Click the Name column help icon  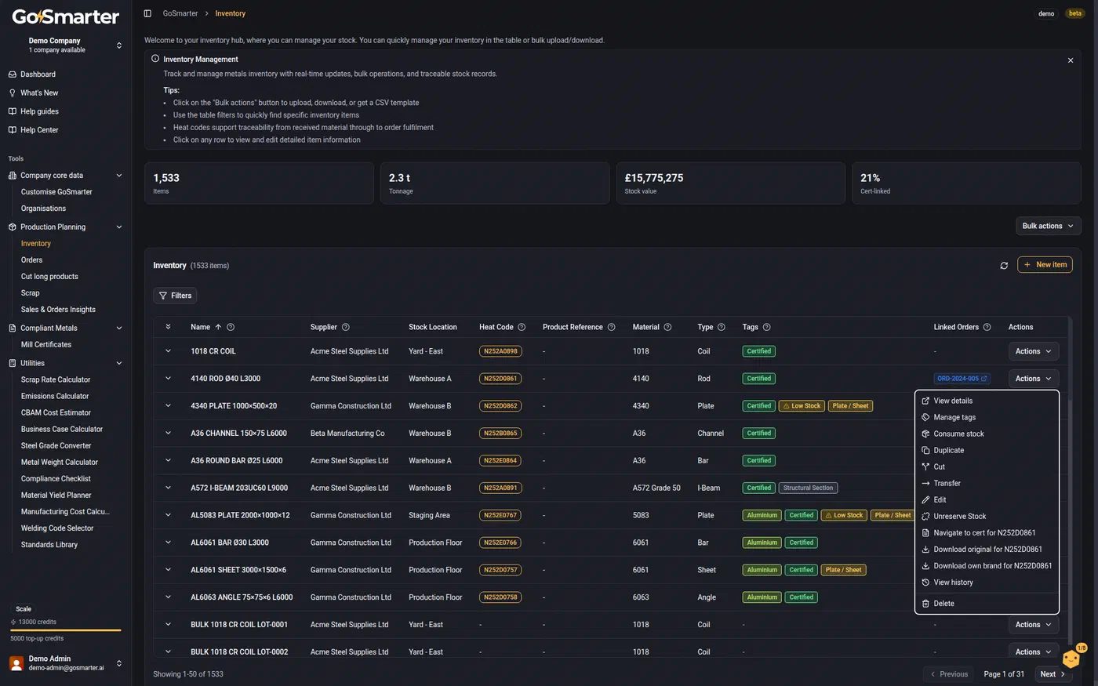click(231, 327)
